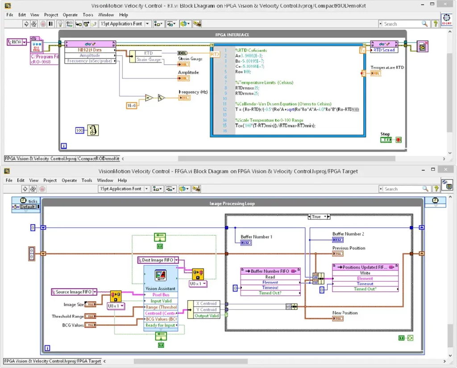Screen dimensions: 457x368
Task: Open Align Objects dropdown in FPGA.vi
Action: point(158,189)
